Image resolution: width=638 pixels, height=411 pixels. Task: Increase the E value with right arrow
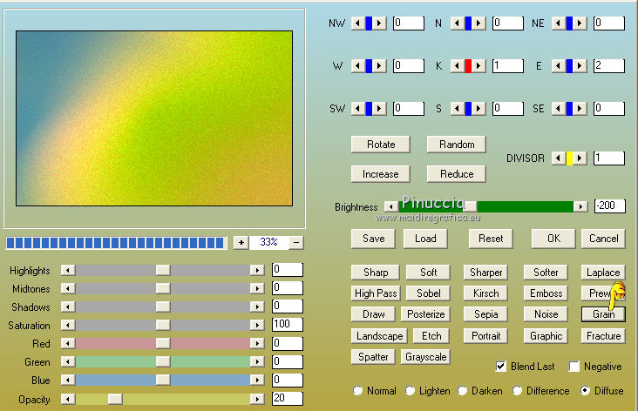[580, 65]
